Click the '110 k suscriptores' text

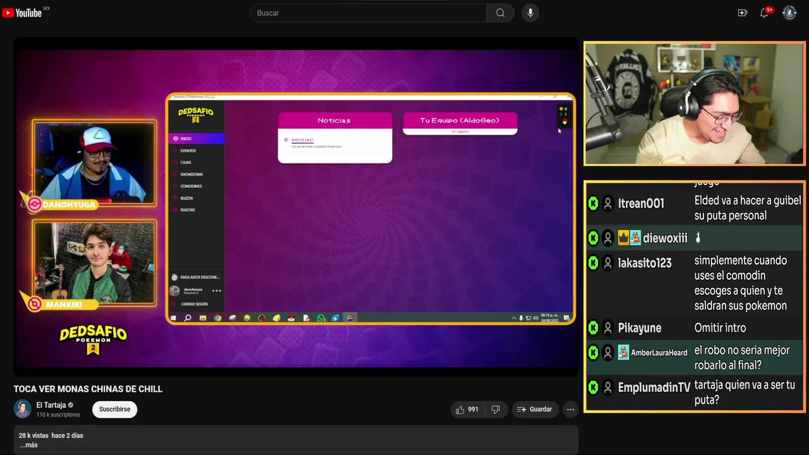coord(58,415)
